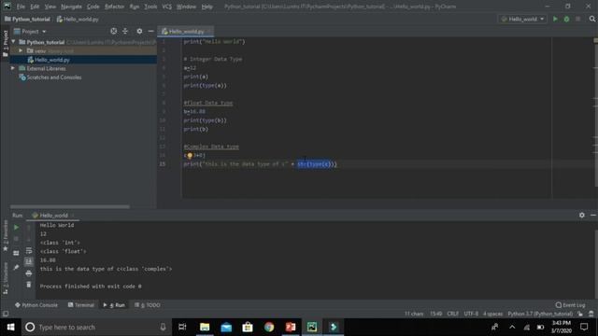Clear console output with trash icon
The height and width of the screenshot is (336, 598).
29,285
